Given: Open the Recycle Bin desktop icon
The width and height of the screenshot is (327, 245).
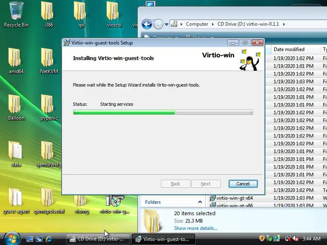Looking at the screenshot, I should coord(16,15).
